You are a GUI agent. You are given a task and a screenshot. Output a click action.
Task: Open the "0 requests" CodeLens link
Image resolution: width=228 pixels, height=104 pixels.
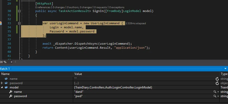tap(101, 7)
